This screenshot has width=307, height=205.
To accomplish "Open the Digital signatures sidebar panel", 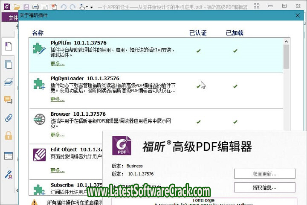I will click(x=8, y=174).
